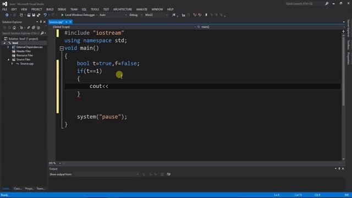Click the Collapse All icon in Solution Explorer

pyautogui.click(x=33, y=28)
